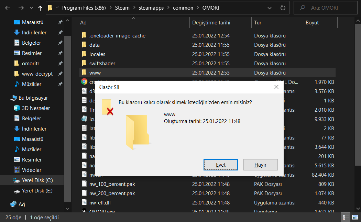Refresh the OMORI folder view
Viewport: 361px width, 222px height.
(283, 8)
